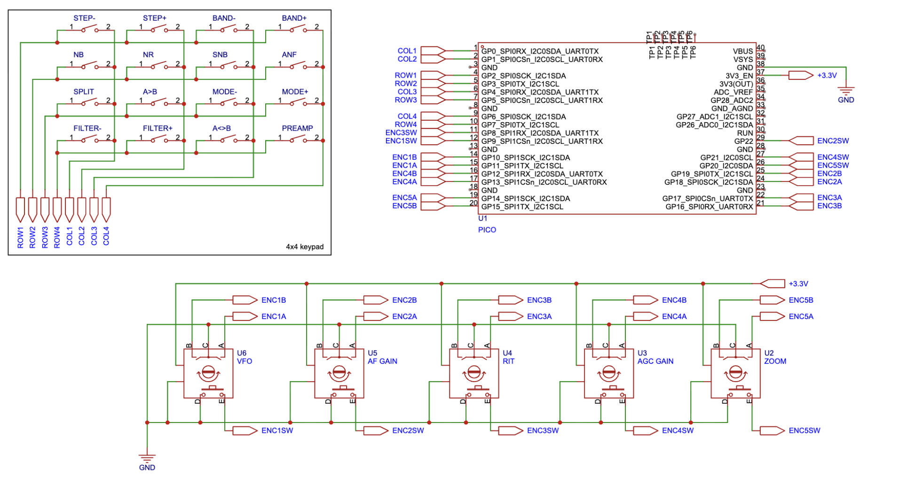This screenshot has width=900, height=485.
Task: Click the TP1 test point at Pico top
Action: coord(652,34)
